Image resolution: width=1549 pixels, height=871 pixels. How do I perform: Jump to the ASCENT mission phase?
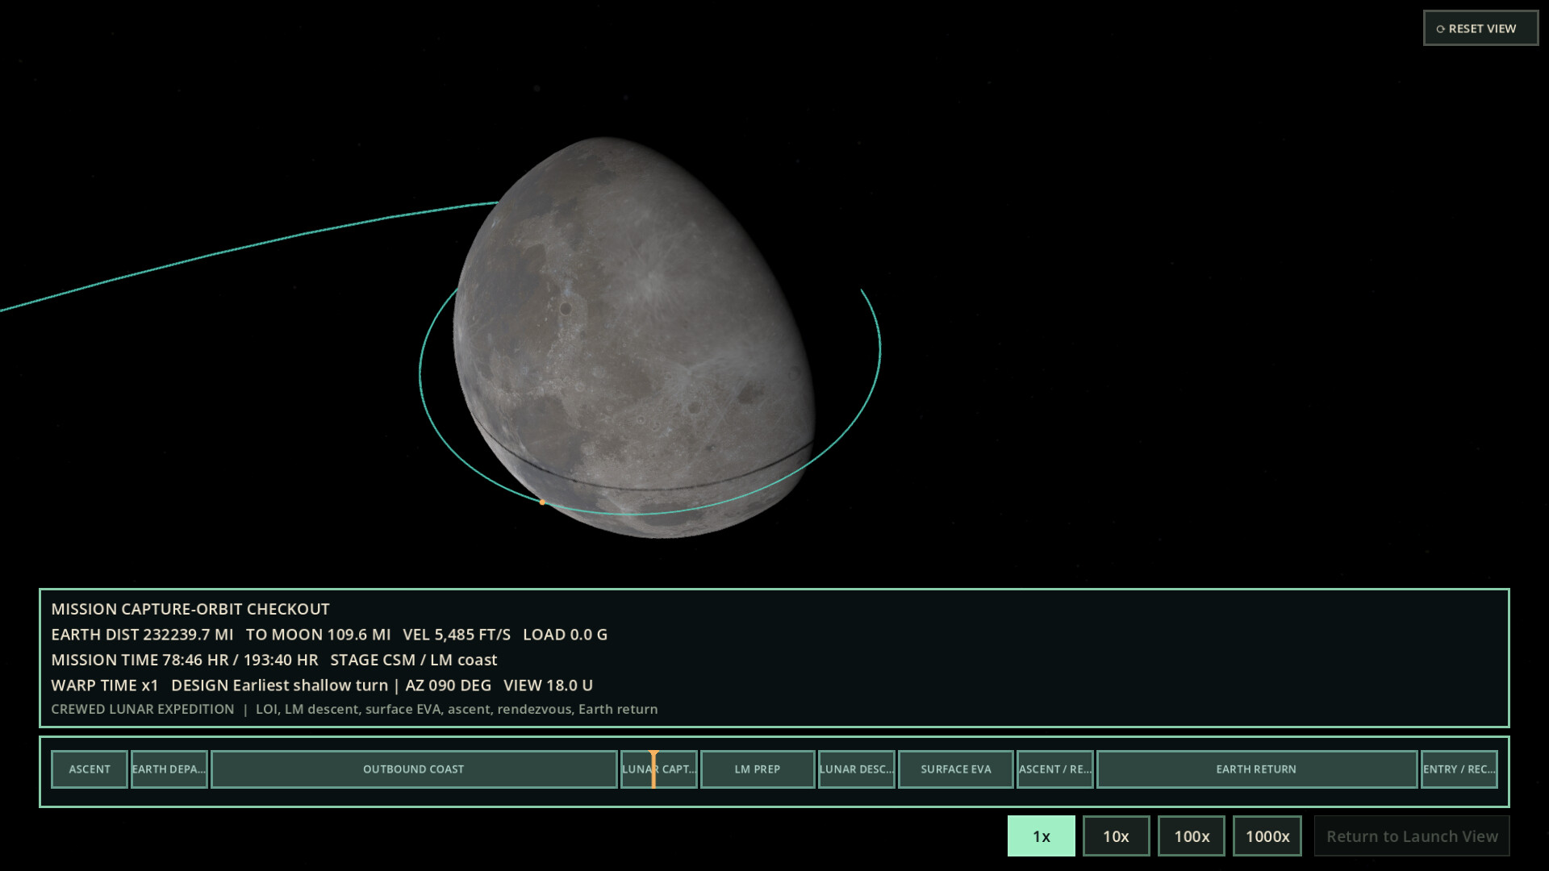[x=90, y=769]
